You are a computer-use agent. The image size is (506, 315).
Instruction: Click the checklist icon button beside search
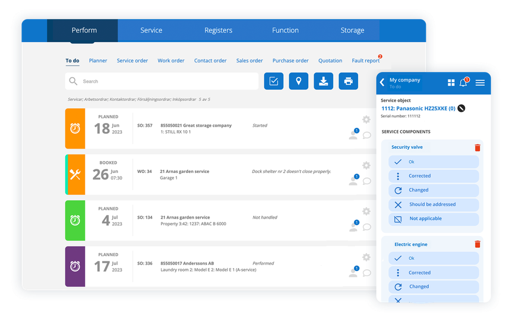coord(273,81)
